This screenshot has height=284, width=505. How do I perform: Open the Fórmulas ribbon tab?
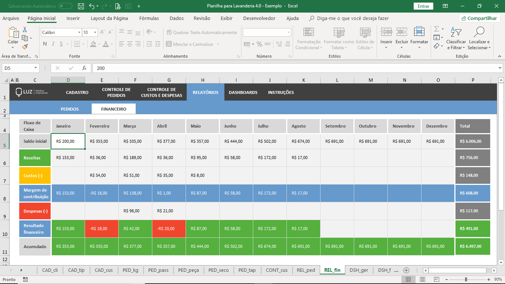[149, 18]
